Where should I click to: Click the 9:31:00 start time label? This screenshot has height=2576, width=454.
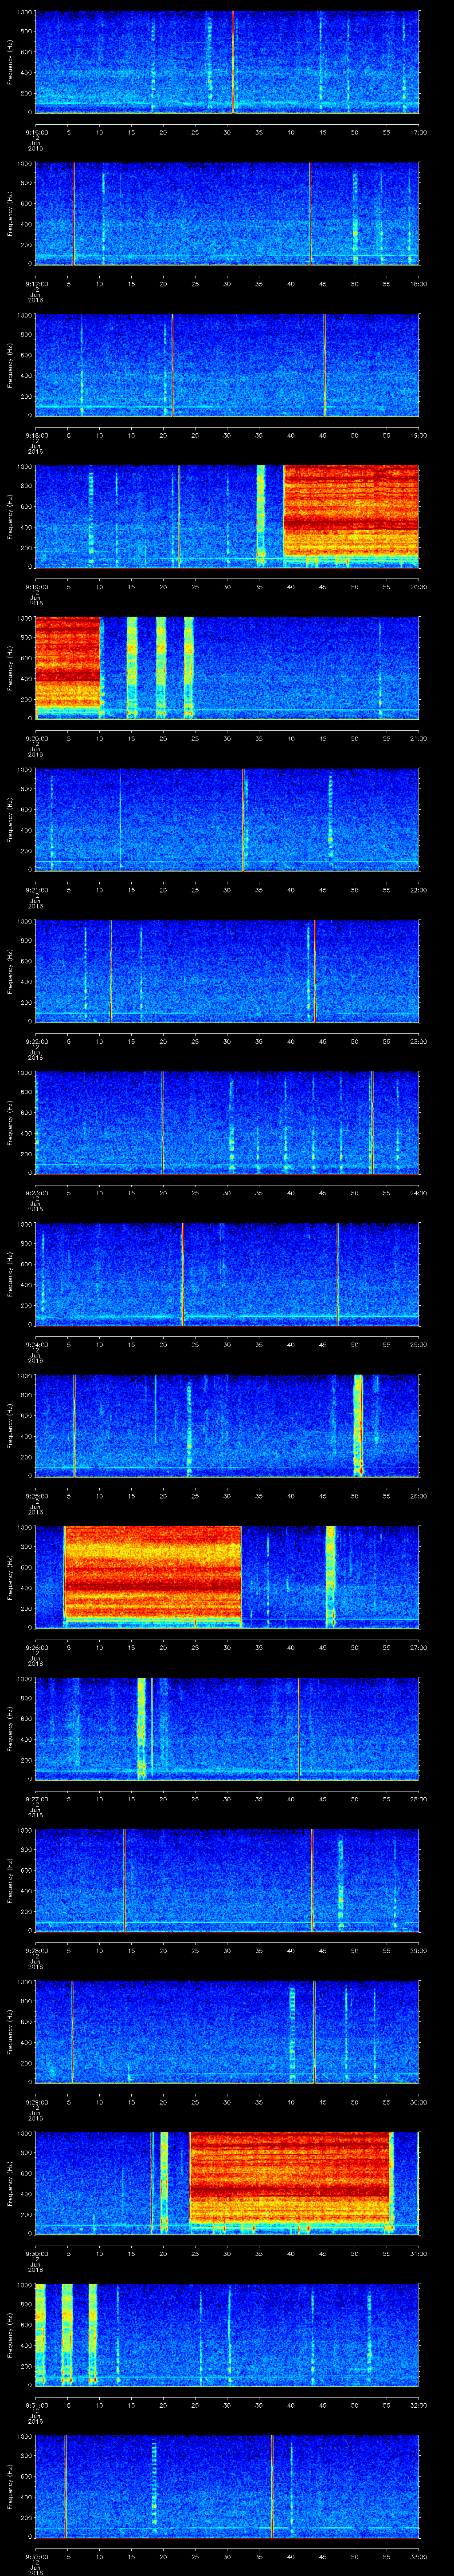(x=36, y=2405)
